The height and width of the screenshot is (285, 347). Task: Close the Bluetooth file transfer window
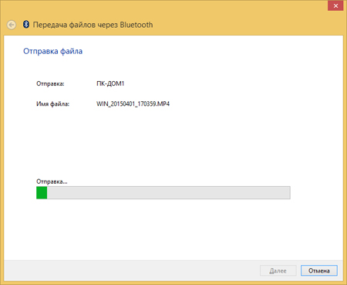pos(335,5)
